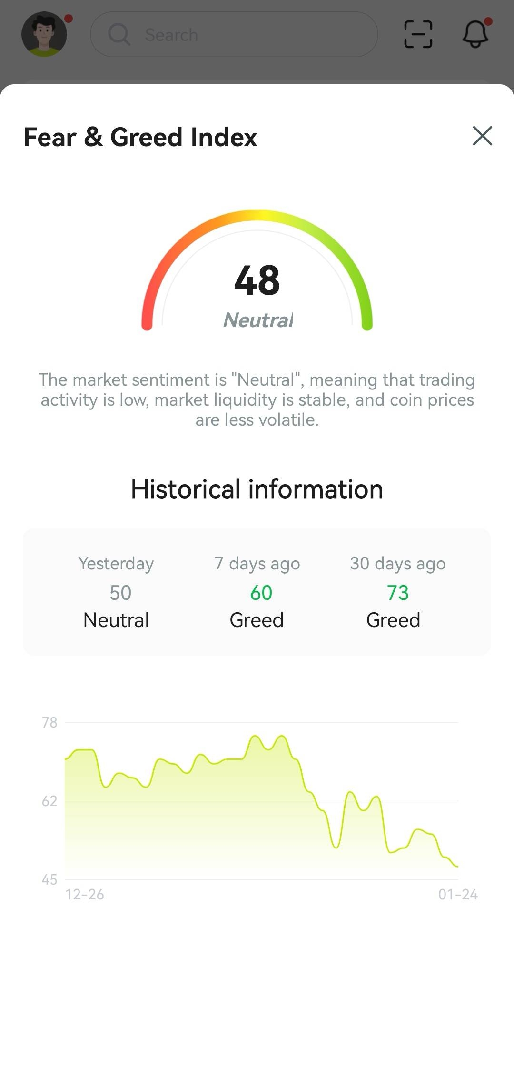Select the 7 days ago value 60

(x=261, y=593)
